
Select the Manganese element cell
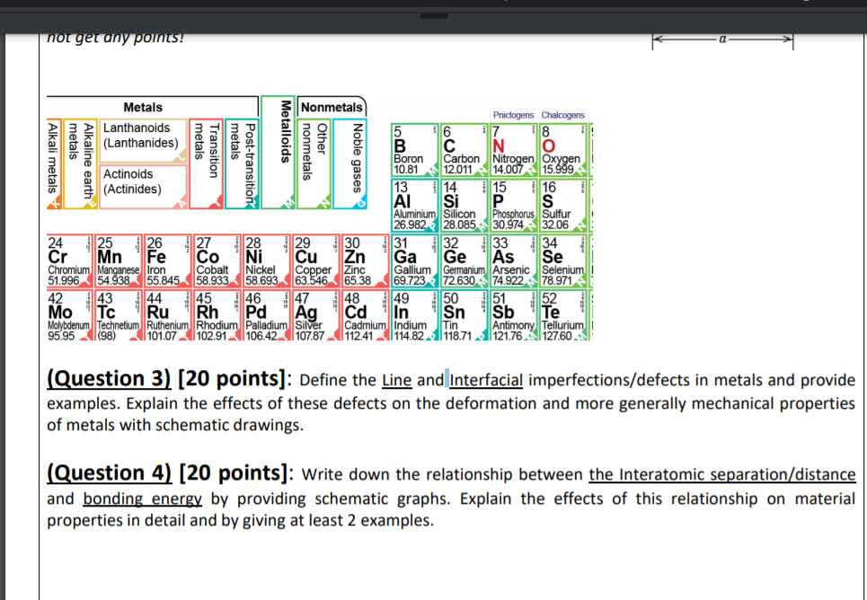point(119,261)
